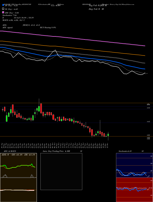Screen dimensions: 153x202
Task: Click the 'BUY Slowing @ 0%' signal text
Action: coord(48,28)
